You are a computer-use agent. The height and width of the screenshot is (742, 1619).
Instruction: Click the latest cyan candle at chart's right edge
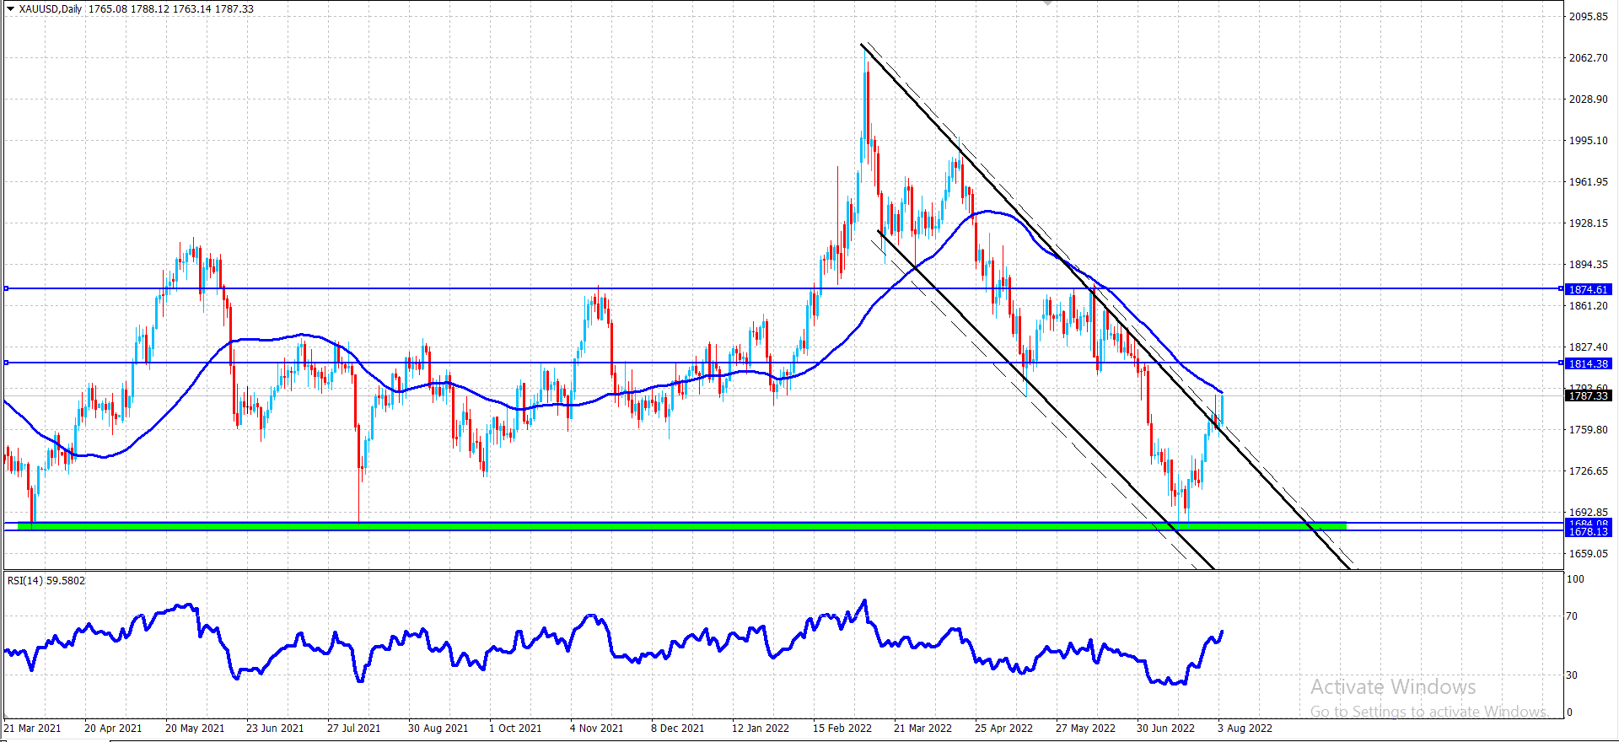pyautogui.click(x=1222, y=408)
